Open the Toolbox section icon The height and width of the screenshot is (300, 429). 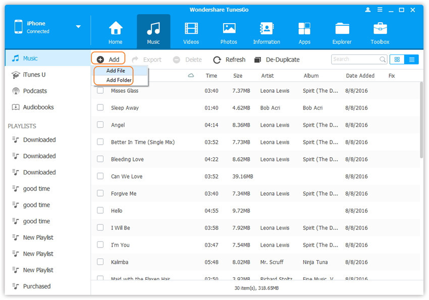pos(380,29)
